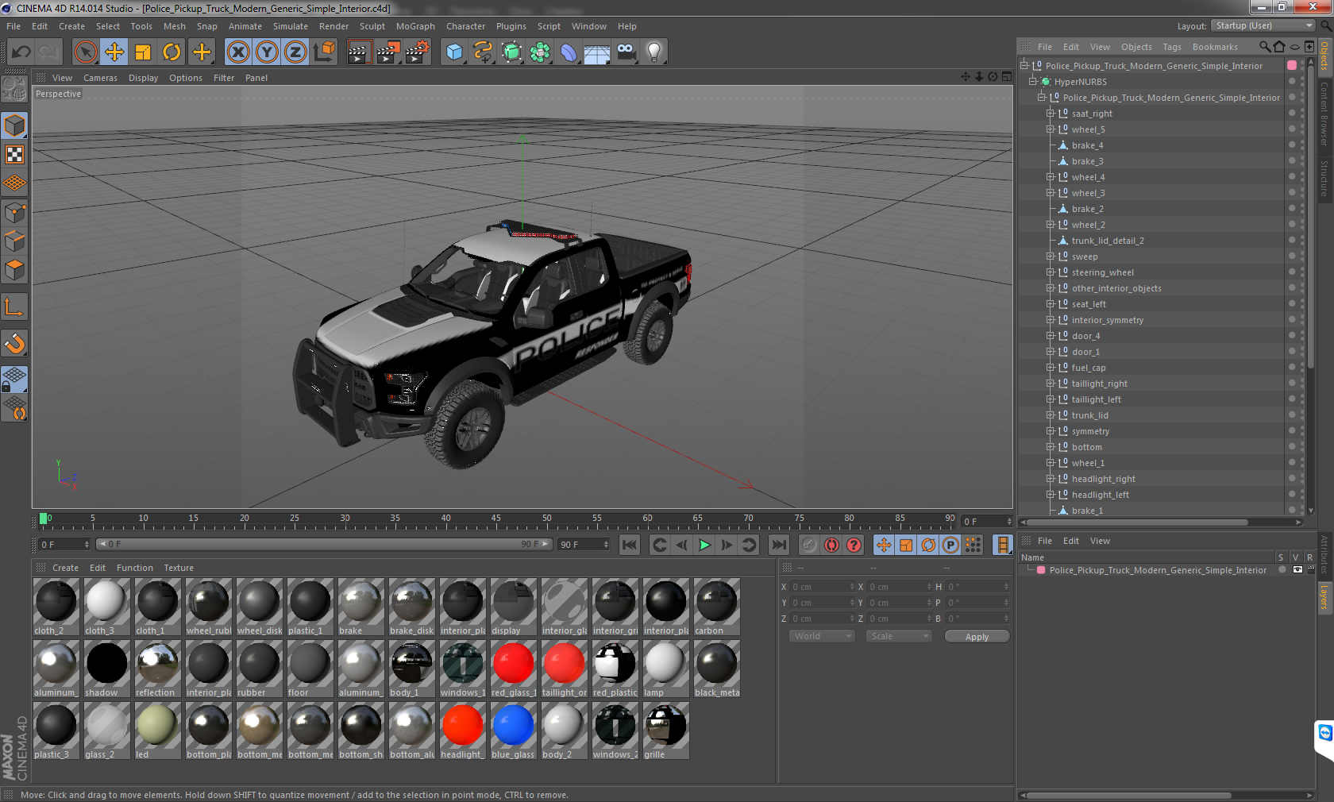Collapse the HyperNURBS tree node

1032,81
